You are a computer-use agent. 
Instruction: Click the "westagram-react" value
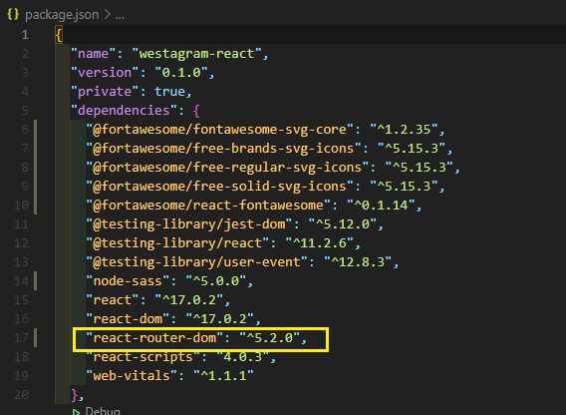[x=196, y=54]
